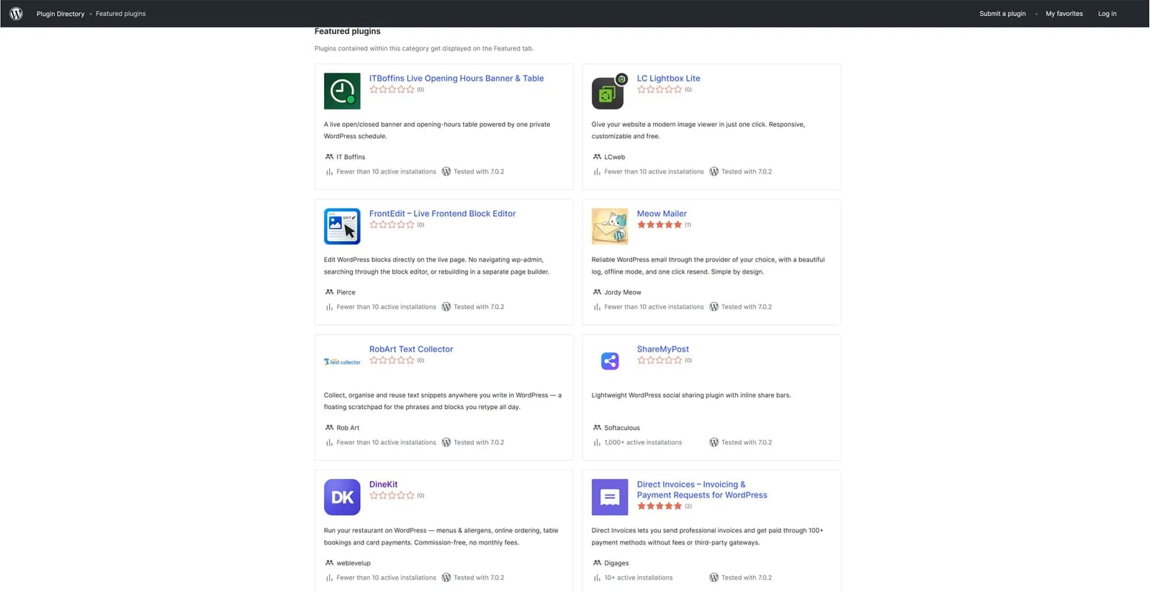The height and width of the screenshot is (592, 1152).
Task: Click the empty star rating under ITBoffins
Action: pyautogui.click(x=392, y=89)
